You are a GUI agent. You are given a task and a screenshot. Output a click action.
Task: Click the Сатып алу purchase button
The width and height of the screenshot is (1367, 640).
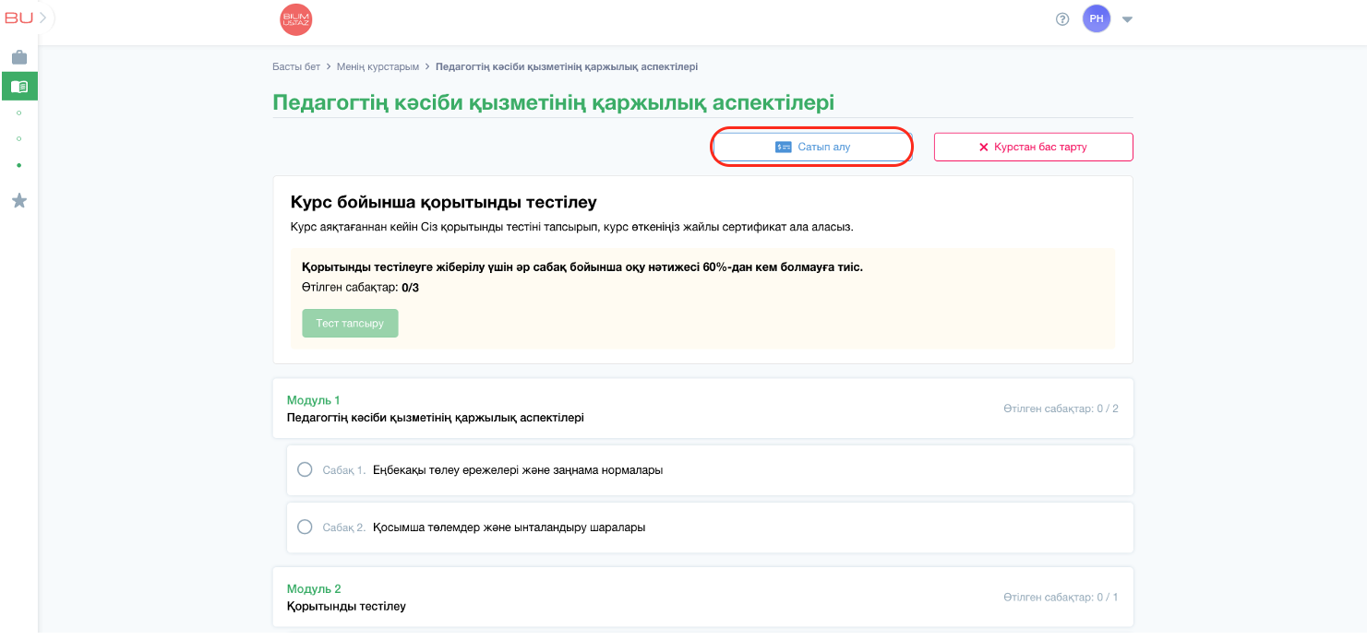812,147
